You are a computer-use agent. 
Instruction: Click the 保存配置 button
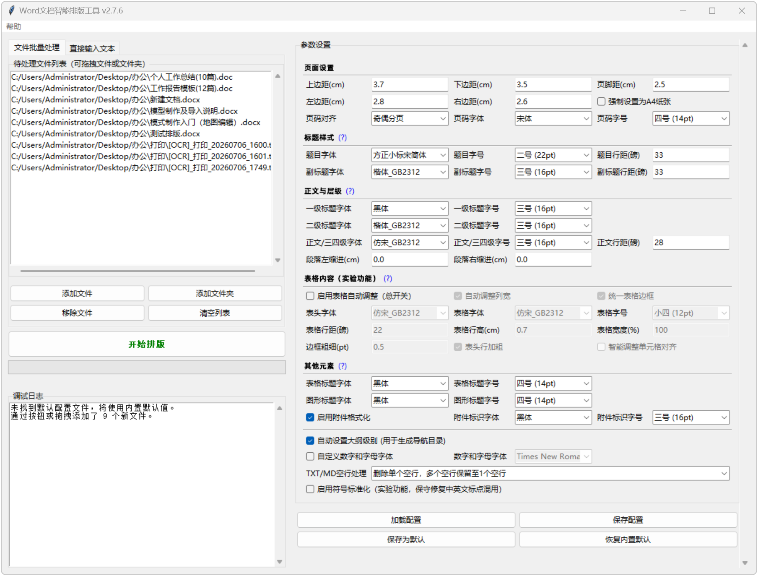click(x=628, y=520)
